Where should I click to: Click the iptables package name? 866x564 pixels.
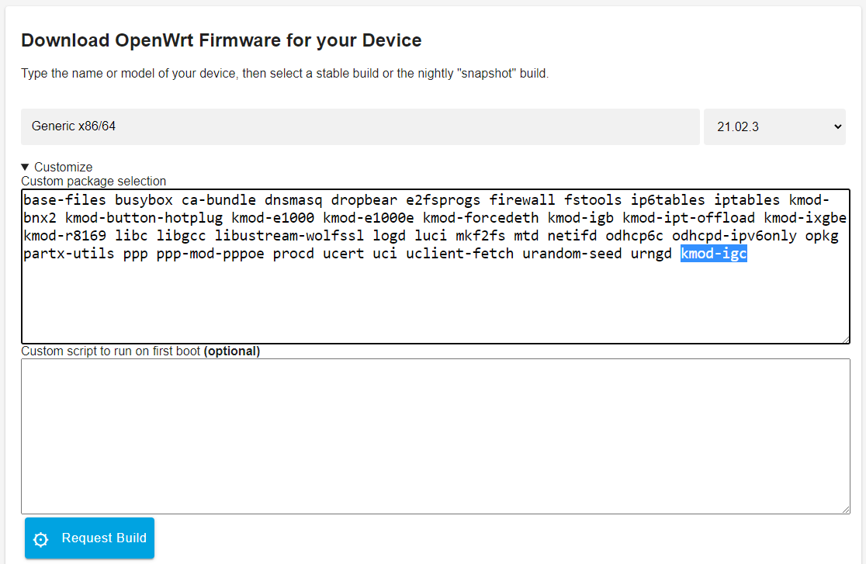click(746, 199)
